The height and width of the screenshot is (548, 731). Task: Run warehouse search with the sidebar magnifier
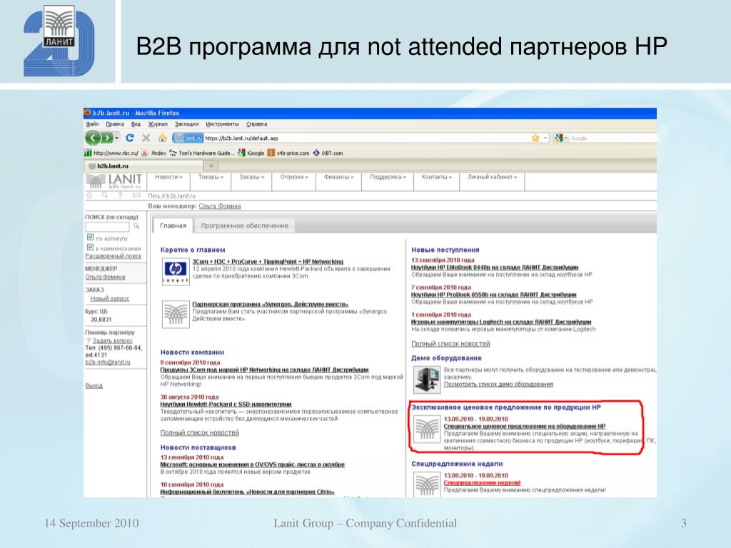[136, 226]
